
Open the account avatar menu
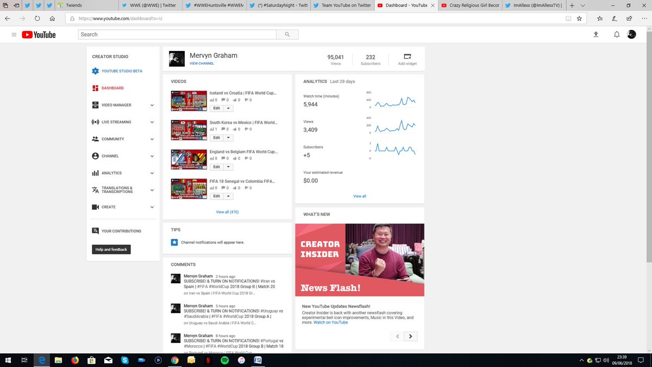point(631,34)
